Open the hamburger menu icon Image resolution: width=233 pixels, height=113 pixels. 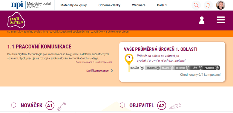coord(221,20)
